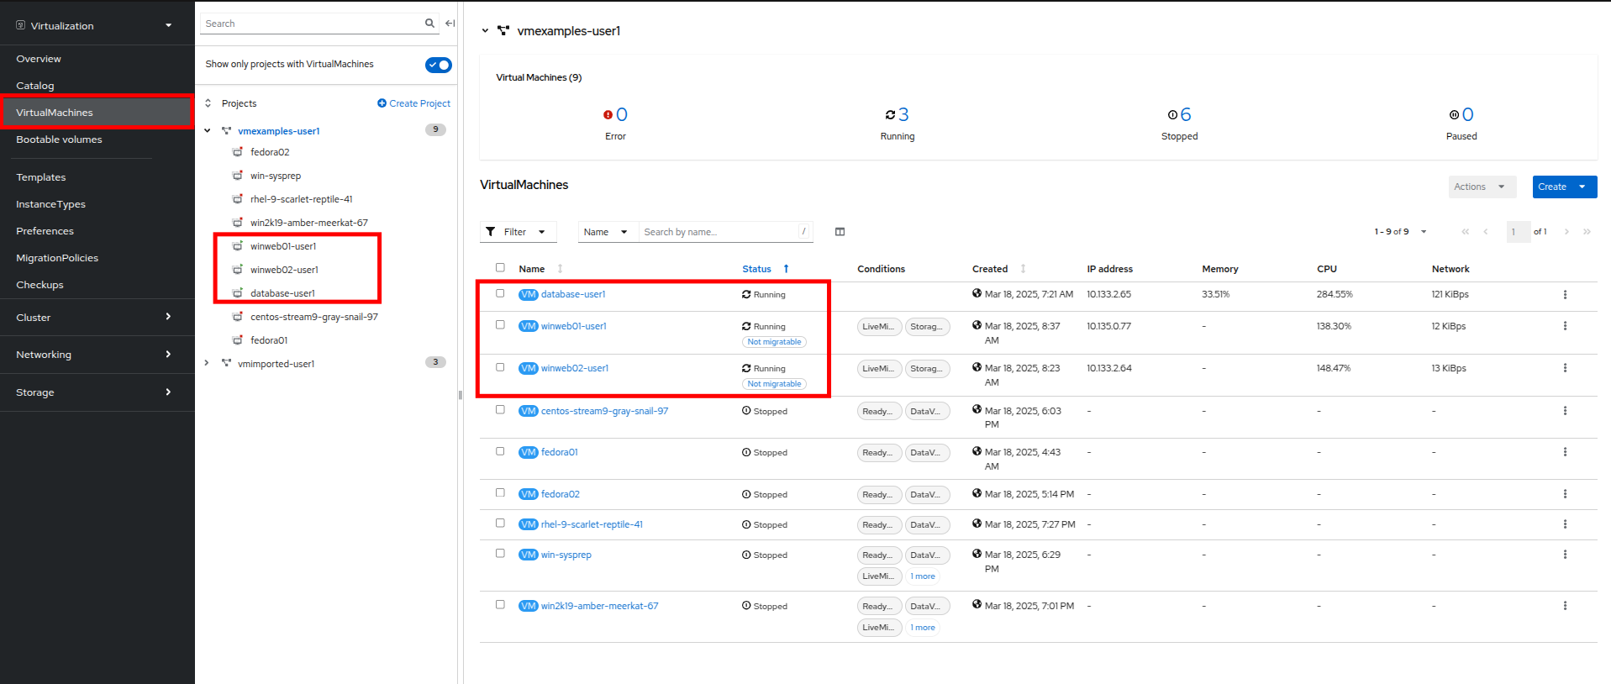This screenshot has width=1611, height=684.
Task: Open Templates in the sidebar
Action: click(x=41, y=177)
